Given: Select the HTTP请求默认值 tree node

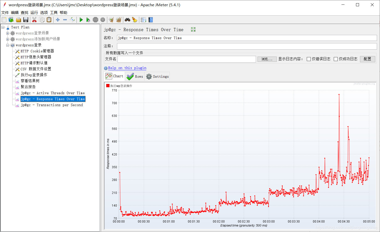Looking at the screenshot, I should click(x=34, y=63).
